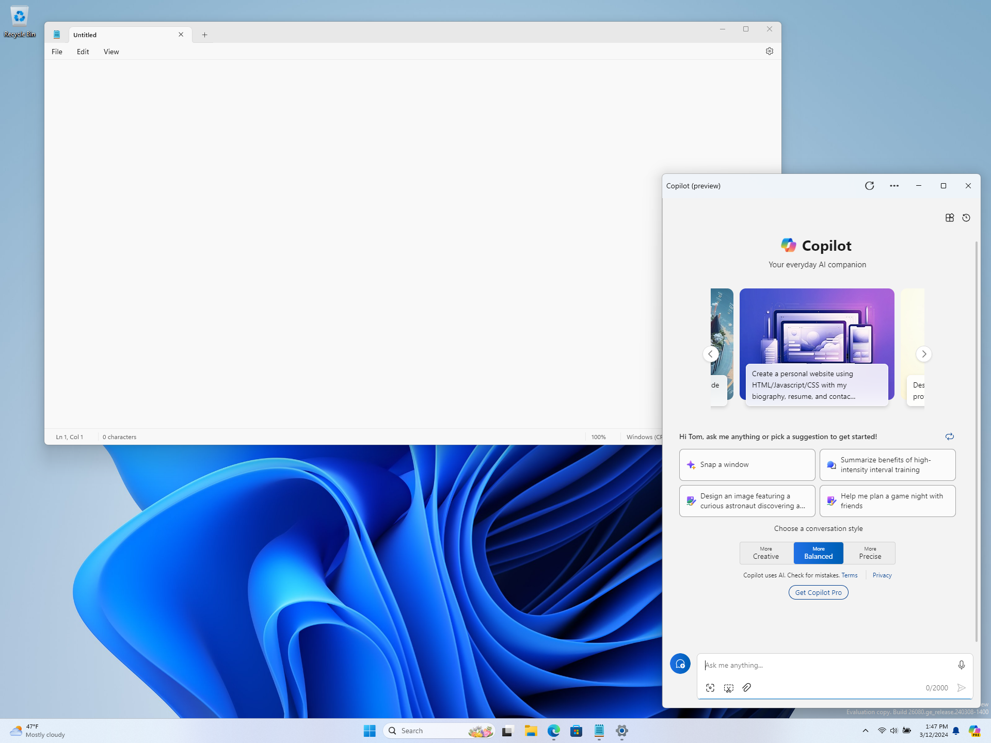Open Copilot settings via three-dot menu

coord(894,186)
